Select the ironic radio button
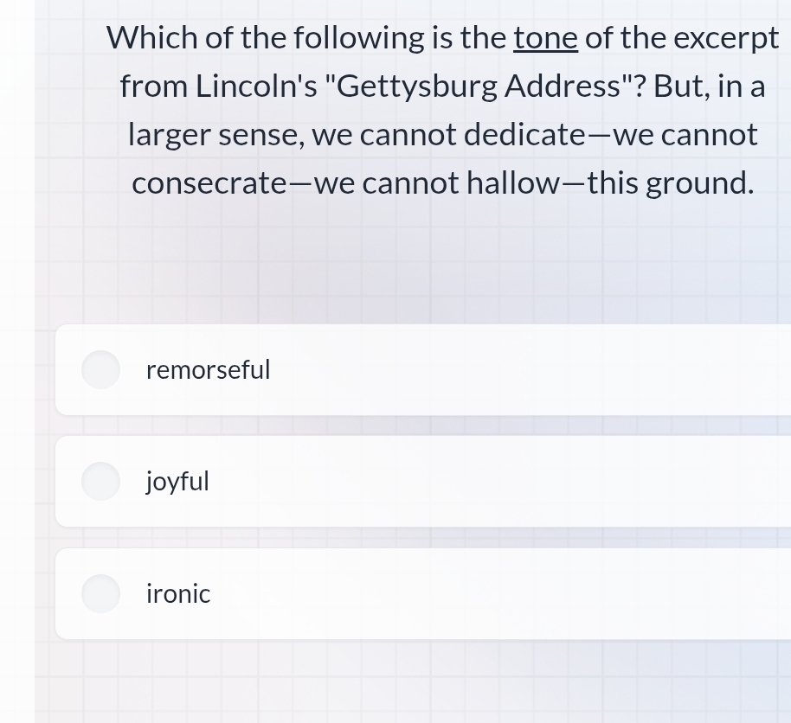This screenshot has width=791, height=723. pos(101,594)
